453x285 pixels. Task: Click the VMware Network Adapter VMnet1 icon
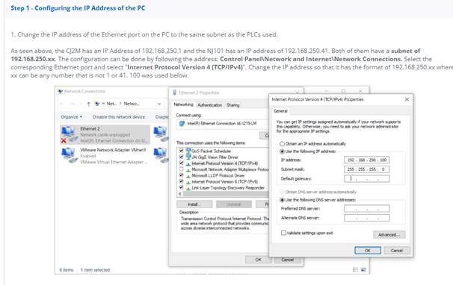click(69, 155)
